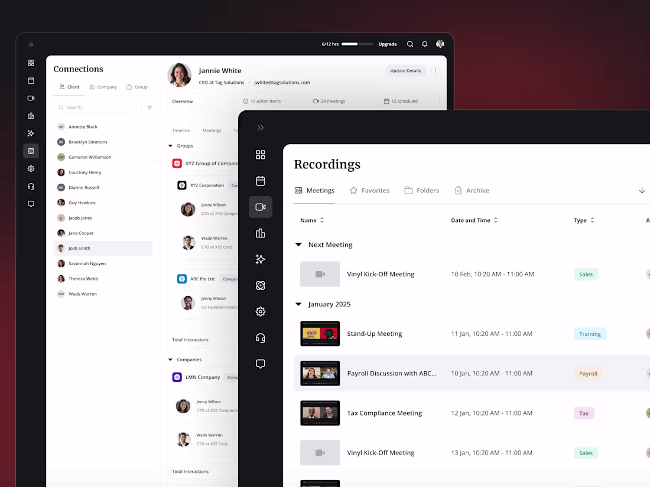Click the Upgrade button
The height and width of the screenshot is (487, 650).
click(388, 44)
